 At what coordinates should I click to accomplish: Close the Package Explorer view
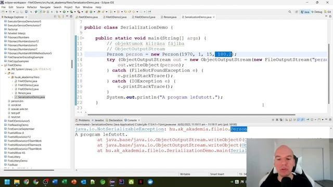pyautogui.click(x=27, y=17)
